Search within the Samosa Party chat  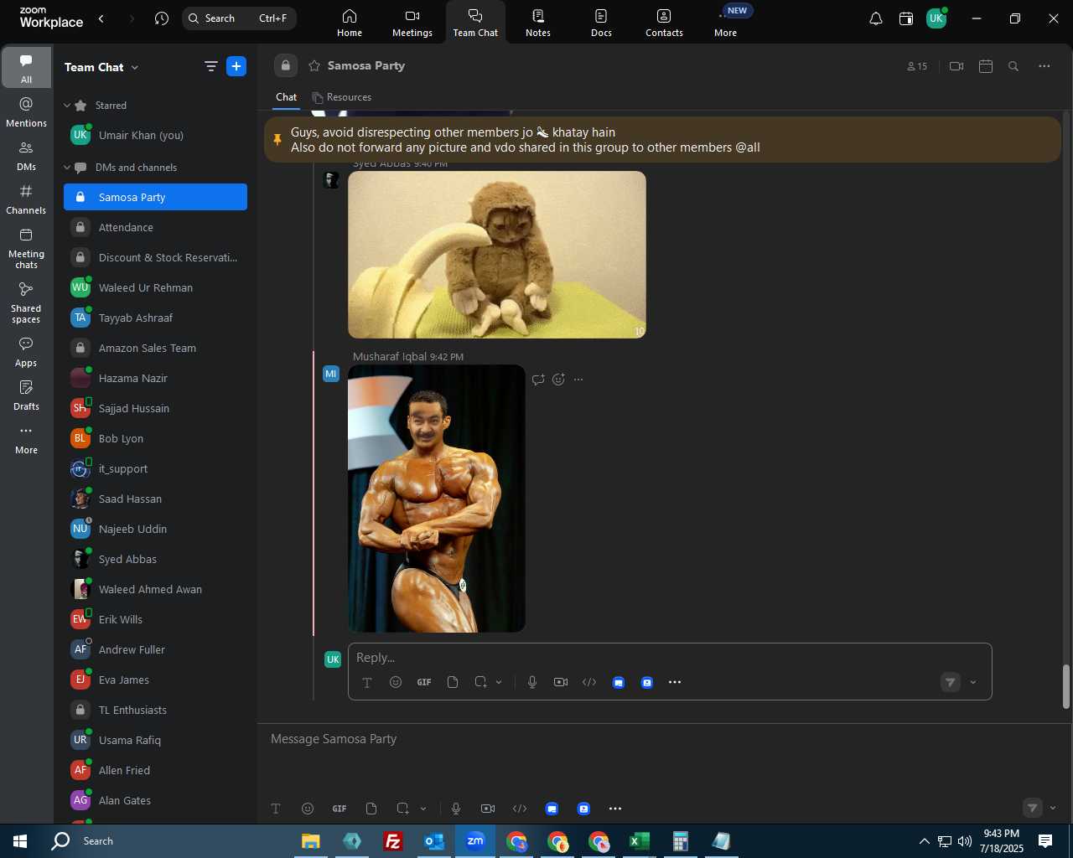tap(1013, 66)
